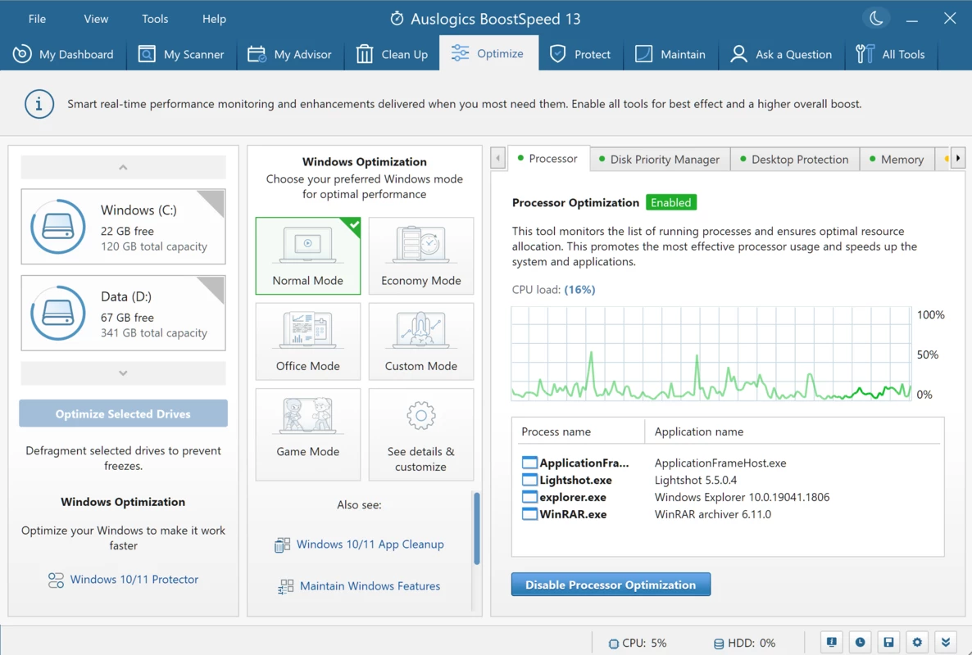Click the middle panel scrollbar
The width and height of the screenshot is (972, 655).
point(477,528)
